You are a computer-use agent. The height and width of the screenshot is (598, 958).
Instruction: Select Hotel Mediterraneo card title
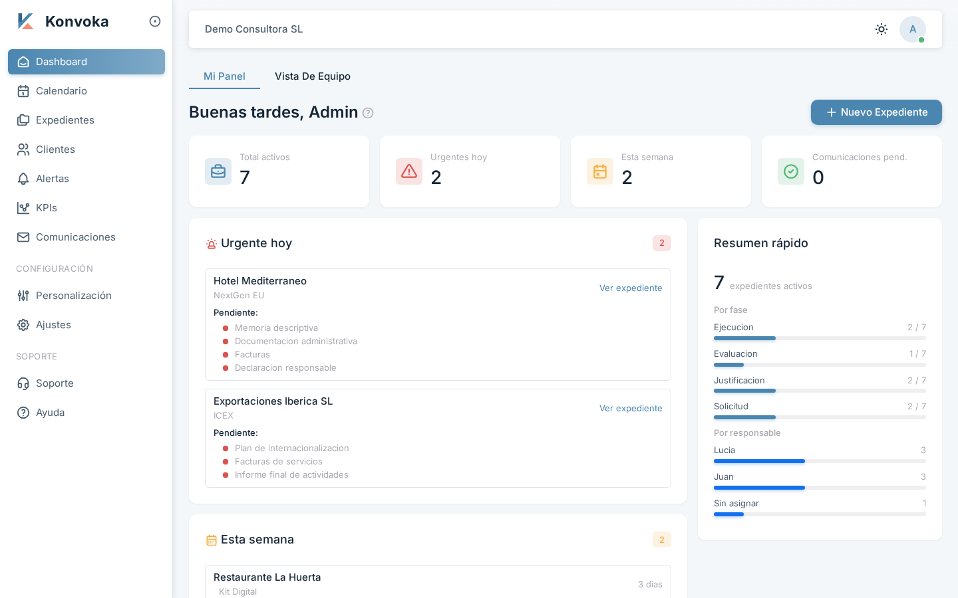point(260,281)
